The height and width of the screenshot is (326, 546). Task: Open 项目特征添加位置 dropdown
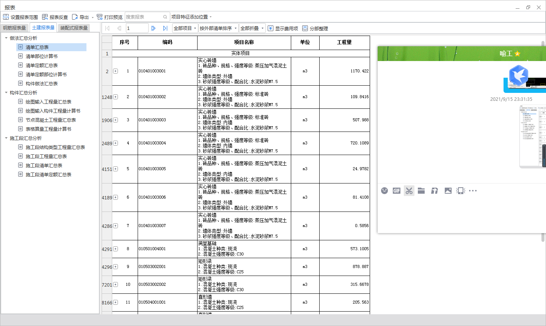tap(191, 17)
